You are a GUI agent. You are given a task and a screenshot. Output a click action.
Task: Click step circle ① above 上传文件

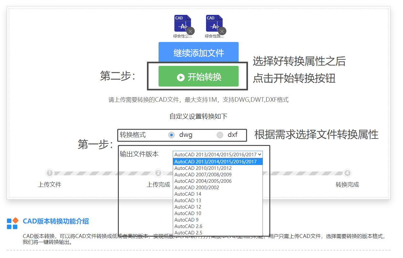(50, 173)
